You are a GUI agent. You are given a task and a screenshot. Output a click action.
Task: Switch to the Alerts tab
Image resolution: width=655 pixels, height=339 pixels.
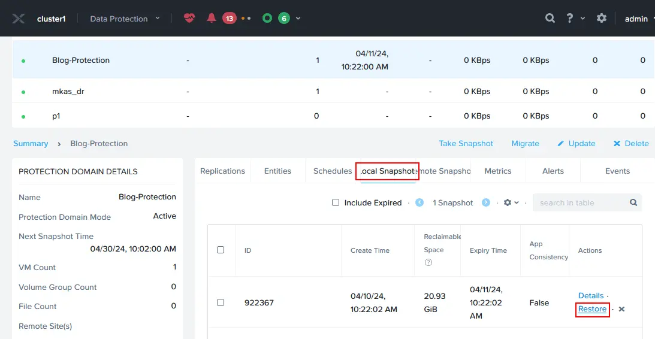pos(553,171)
